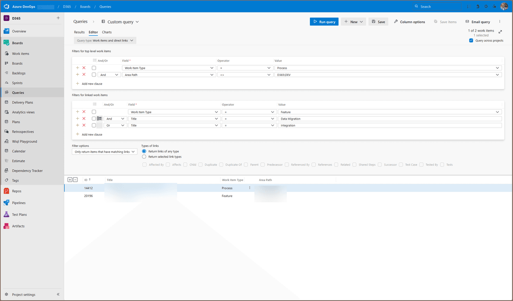Open the Or logic dropdown on Integration row
This screenshot has width=513, height=301.
pyautogui.click(x=115, y=126)
